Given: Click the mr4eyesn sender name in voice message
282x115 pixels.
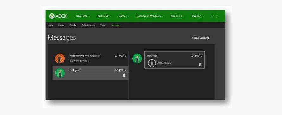Looking at the screenshot, I should coord(152,56).
